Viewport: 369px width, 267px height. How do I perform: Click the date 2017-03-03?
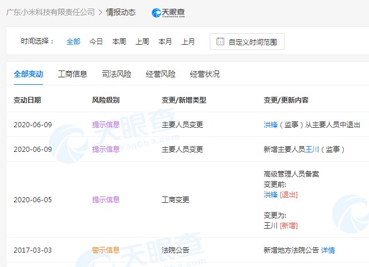click(x=33, y=250)
